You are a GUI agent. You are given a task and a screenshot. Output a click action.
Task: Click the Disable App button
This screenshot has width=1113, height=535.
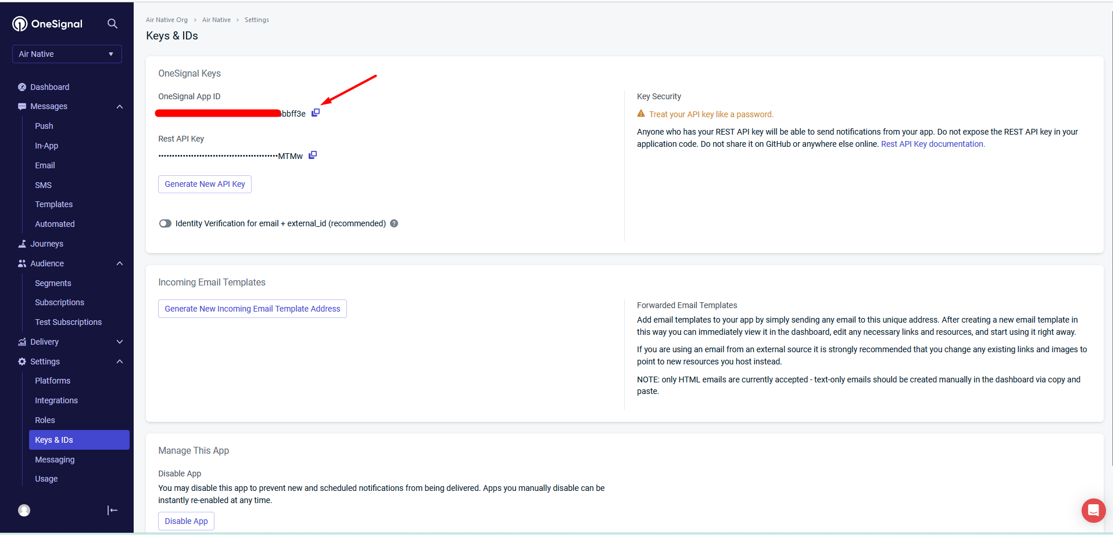coord(186,521)
